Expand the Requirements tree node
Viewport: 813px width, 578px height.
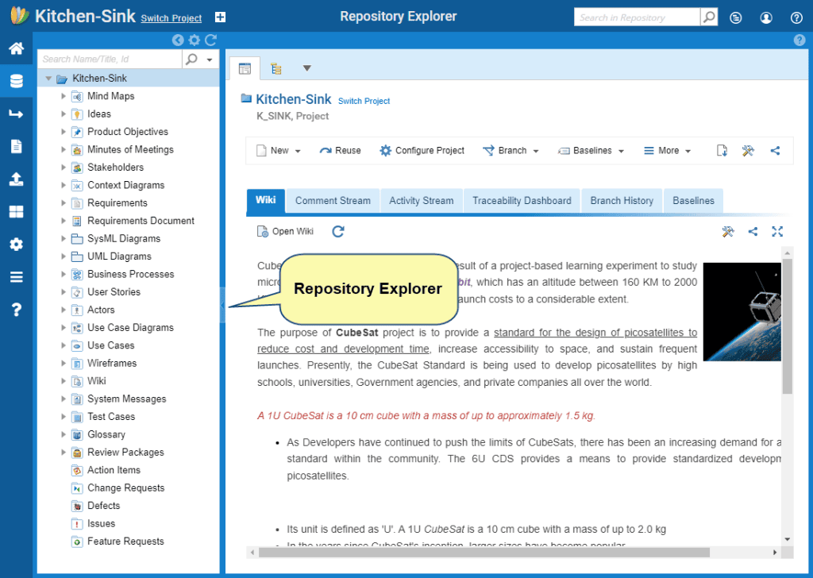[x=64, y=203]
